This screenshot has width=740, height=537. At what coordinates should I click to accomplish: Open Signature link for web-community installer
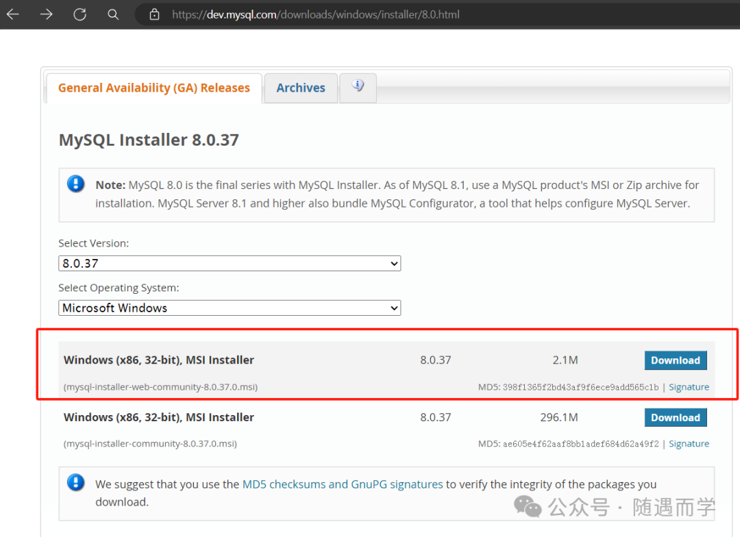[x=689, y=387]
